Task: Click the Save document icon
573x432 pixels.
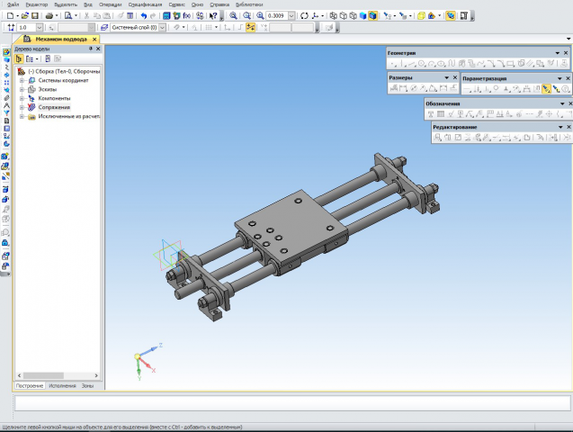Action: (x=35, y=15)
